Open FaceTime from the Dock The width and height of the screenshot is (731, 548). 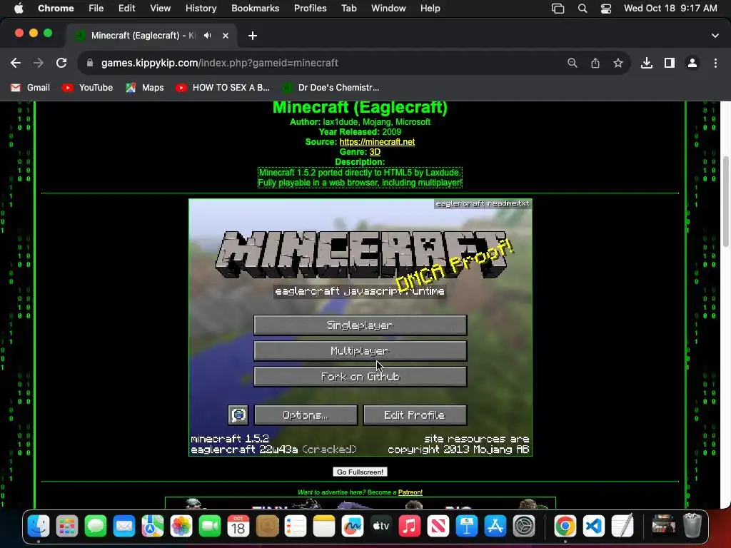[210, 526]
